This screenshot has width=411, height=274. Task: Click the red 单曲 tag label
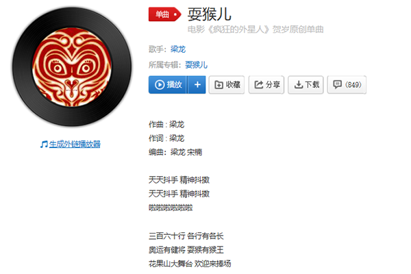(164, 14)
